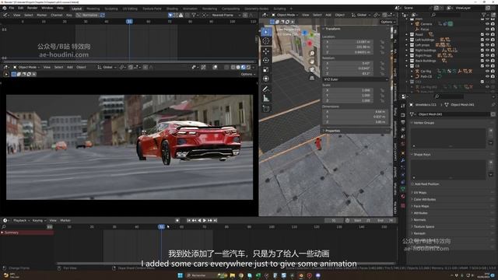Screen dimensions: 498x280
Task: Select the Annotate tool in viewport toolbar
Action: (266, 89)
